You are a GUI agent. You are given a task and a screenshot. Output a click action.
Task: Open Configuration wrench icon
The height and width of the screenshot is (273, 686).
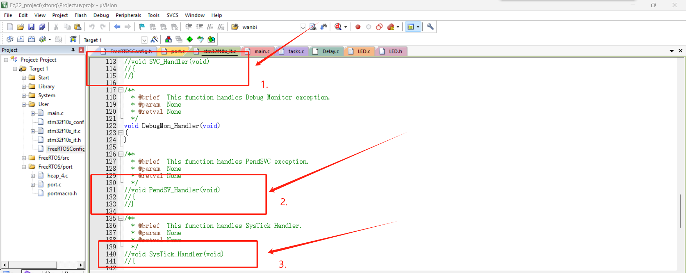tap(430, 27)
